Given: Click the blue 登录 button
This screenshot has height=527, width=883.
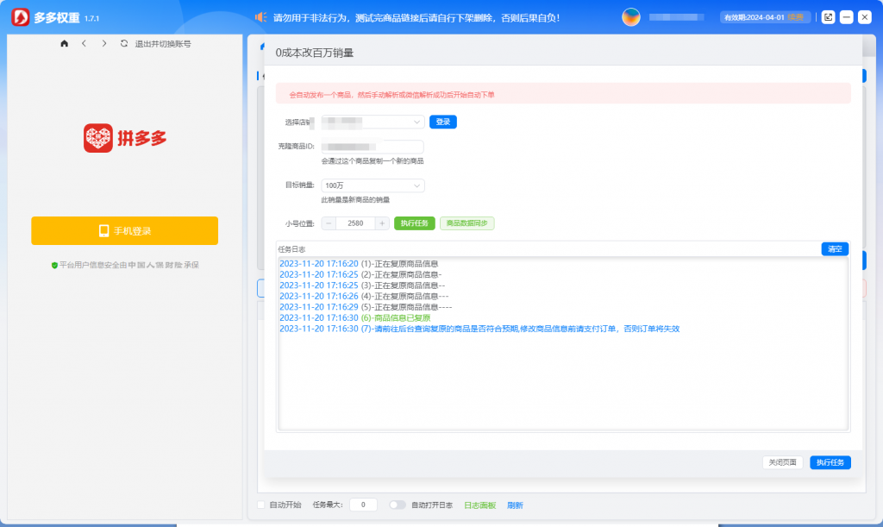Looking at the screenshot, I should pyautogui.click(x=442, y=122).
